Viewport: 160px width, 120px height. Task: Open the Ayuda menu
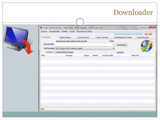[x=72, y=31]
